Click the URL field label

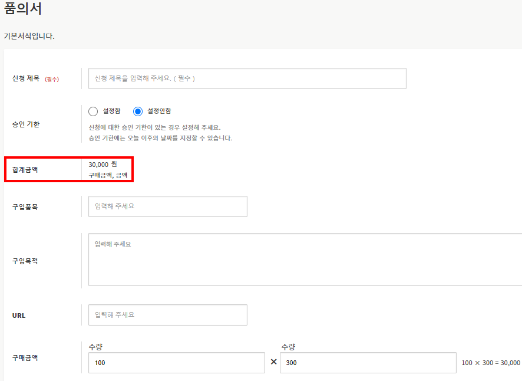[x=19, y=316]
